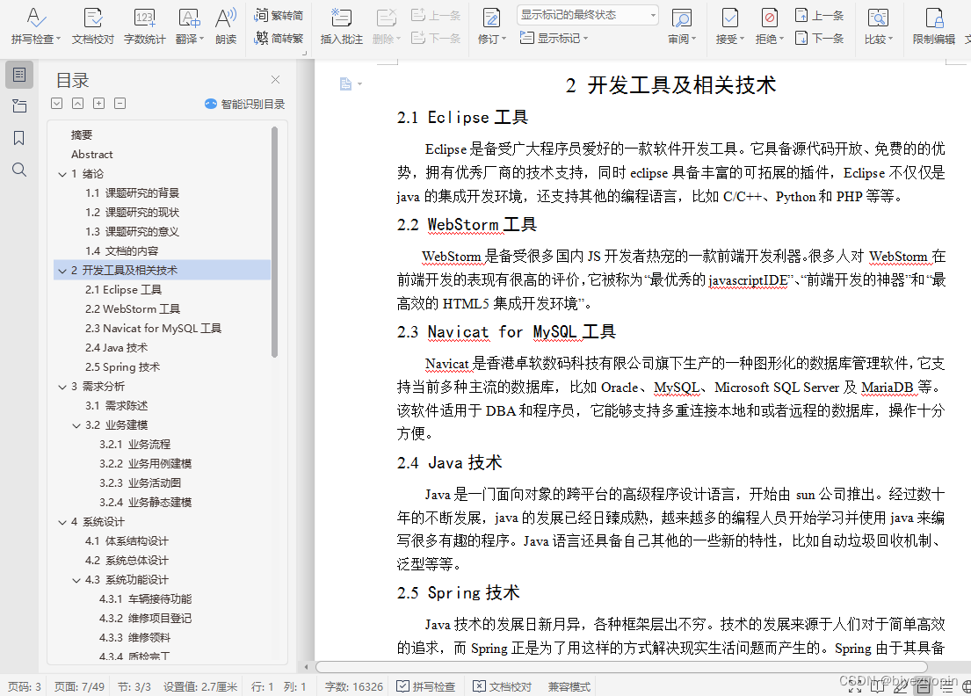The image size is (971, 696).
Task: Collapse the 1 绪论 tree node
Action: pyautogui.click(x=62, y=174)
